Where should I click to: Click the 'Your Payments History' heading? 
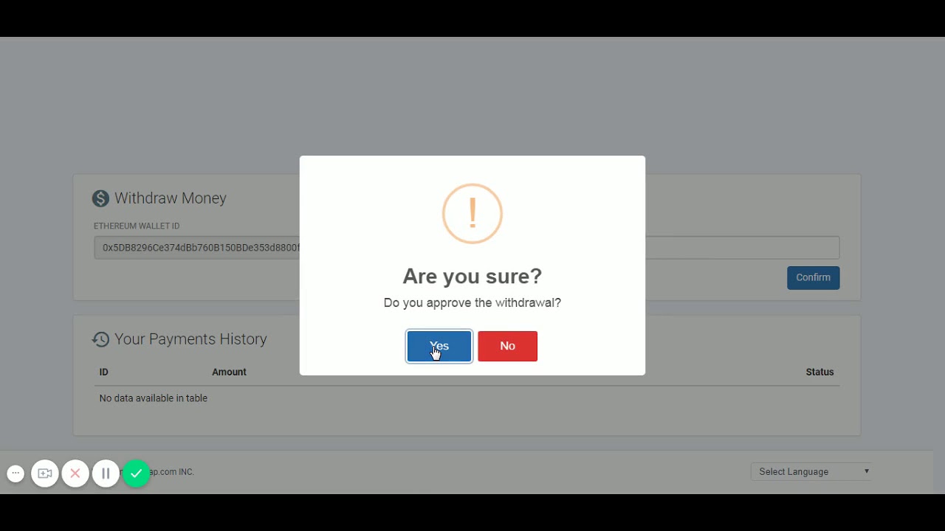[x=190, y=339]
